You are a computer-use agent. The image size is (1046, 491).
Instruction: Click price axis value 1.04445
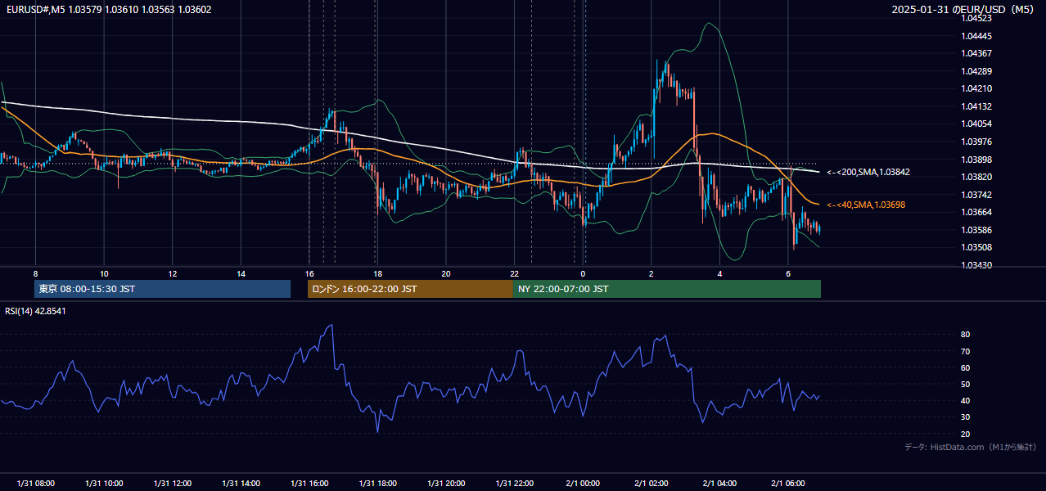tap(976, 36)
